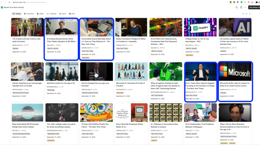
Task: Click the page search magnifier icon beside share
Action: (x=237, y=7)
